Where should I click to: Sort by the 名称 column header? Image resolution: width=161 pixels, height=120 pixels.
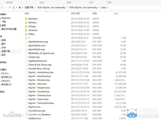pyautogui.click(x=27, y=13)
